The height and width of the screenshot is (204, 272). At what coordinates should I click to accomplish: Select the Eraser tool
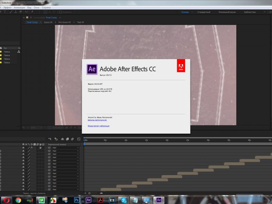(x=20, y=12)
